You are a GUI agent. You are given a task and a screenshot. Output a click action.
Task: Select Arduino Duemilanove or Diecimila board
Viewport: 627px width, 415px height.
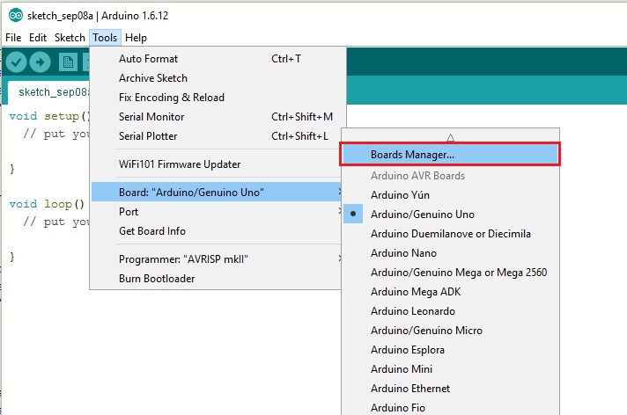450,234
